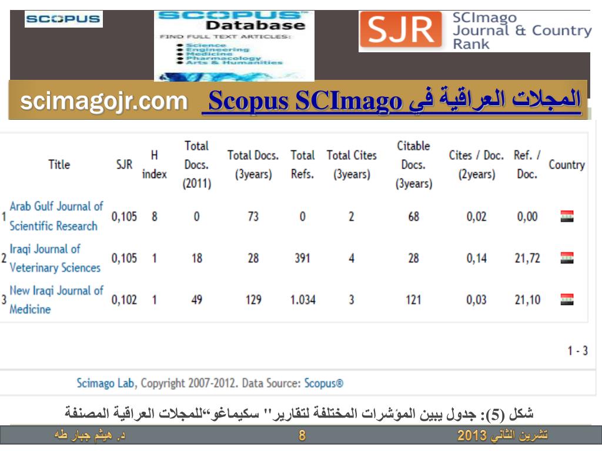Click the Citable Docs. (3years) header
The width and height of the screenshot is (602, 451).
413,164
